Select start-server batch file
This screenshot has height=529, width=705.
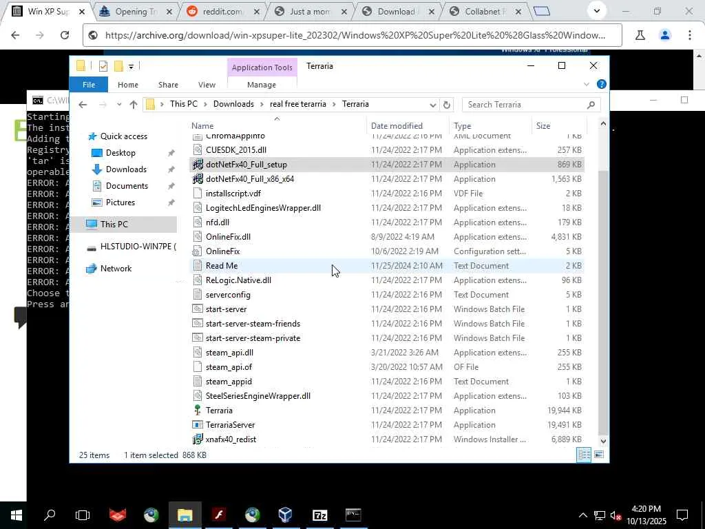coord(226,309)
